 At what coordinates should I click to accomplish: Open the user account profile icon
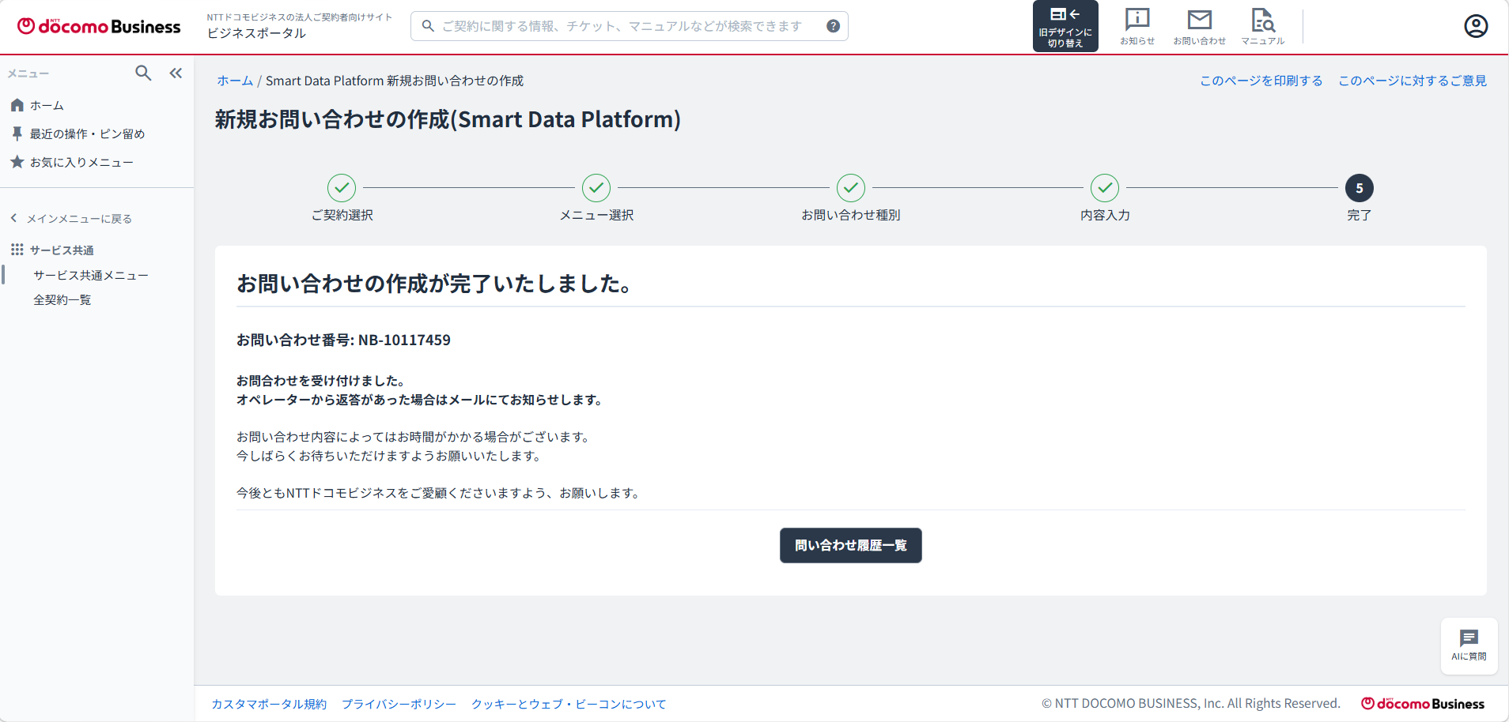pyautogui.click(x=1476, y=26)
